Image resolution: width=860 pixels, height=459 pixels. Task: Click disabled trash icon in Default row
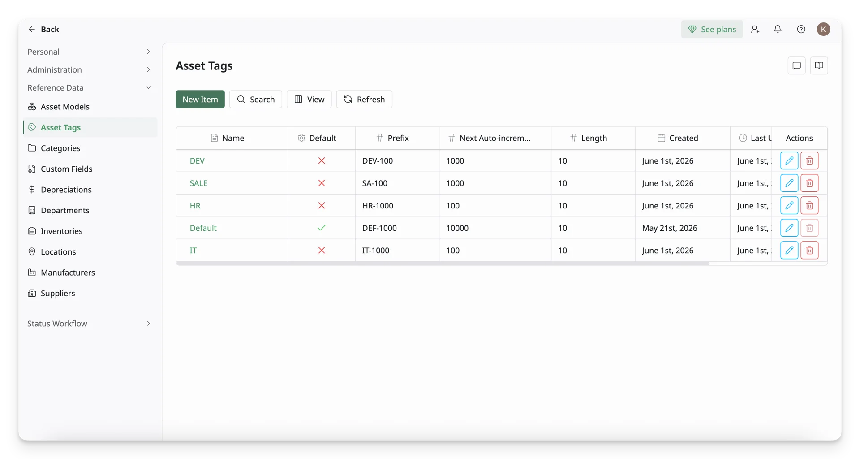tap(809, 228)
